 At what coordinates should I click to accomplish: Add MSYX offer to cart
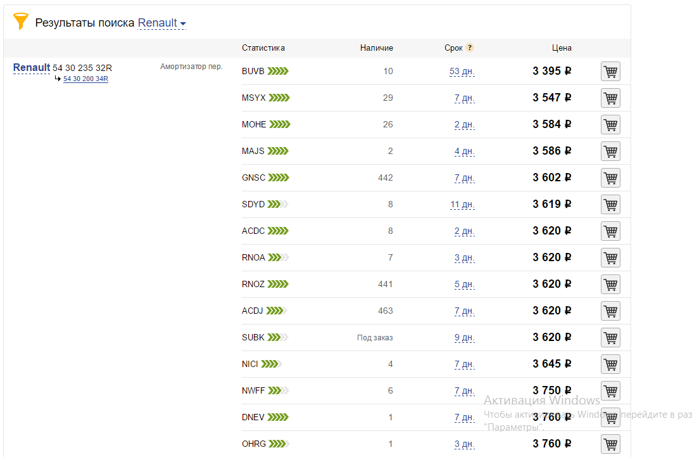point(610,98)
